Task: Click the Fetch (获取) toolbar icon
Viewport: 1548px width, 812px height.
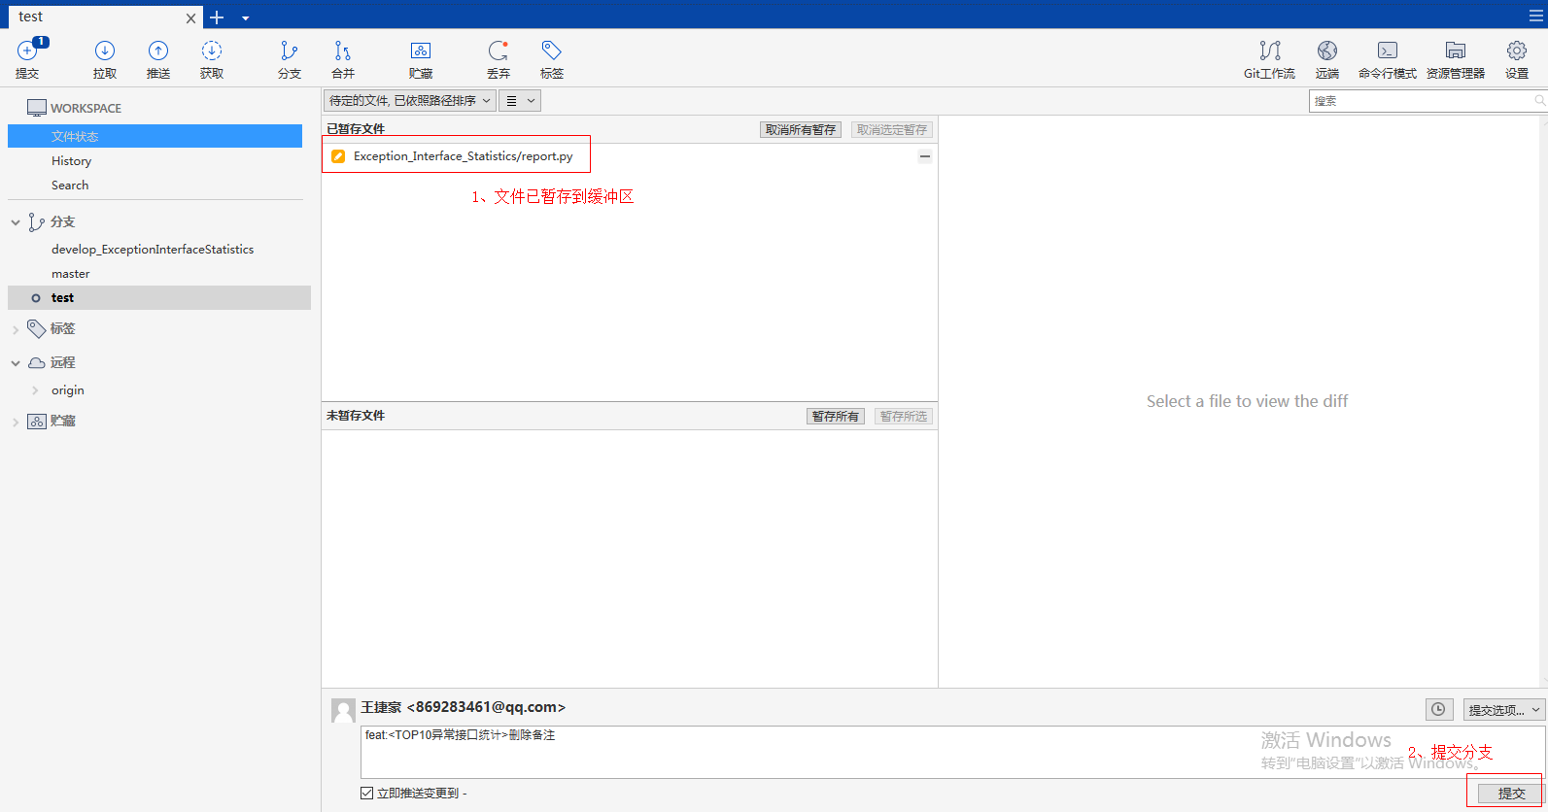Action: (212, 59)
